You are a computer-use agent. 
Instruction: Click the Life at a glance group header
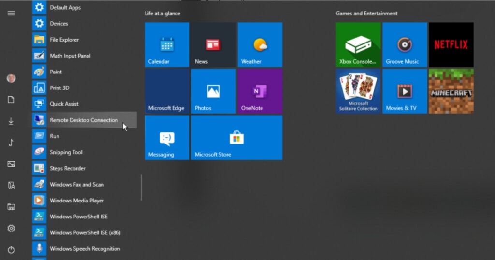162,13
